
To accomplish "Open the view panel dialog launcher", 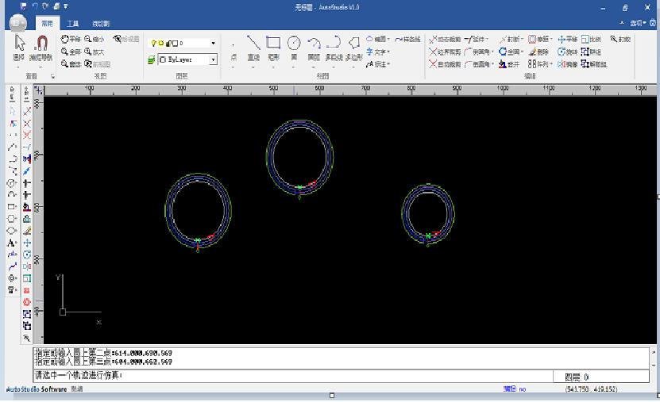I will pos(52,76).
